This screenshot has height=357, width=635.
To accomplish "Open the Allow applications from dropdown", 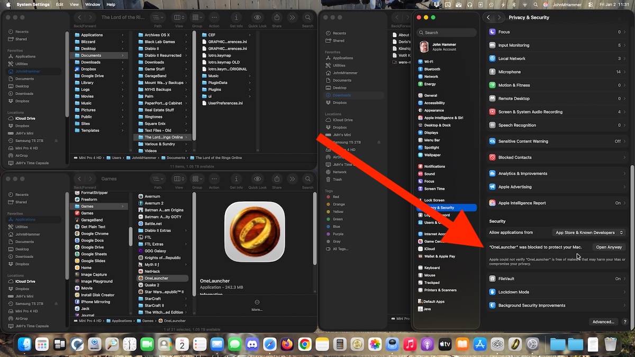I will tap(589, 232).
